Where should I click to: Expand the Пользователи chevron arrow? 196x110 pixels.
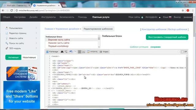pyautogui.click(x=36, y=28)
